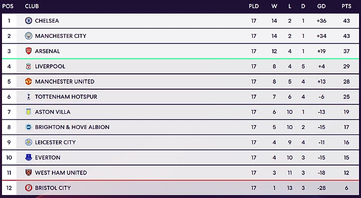The image size is (361, 198).
Task: Sort table by GD column header
Action: (321, 6)
